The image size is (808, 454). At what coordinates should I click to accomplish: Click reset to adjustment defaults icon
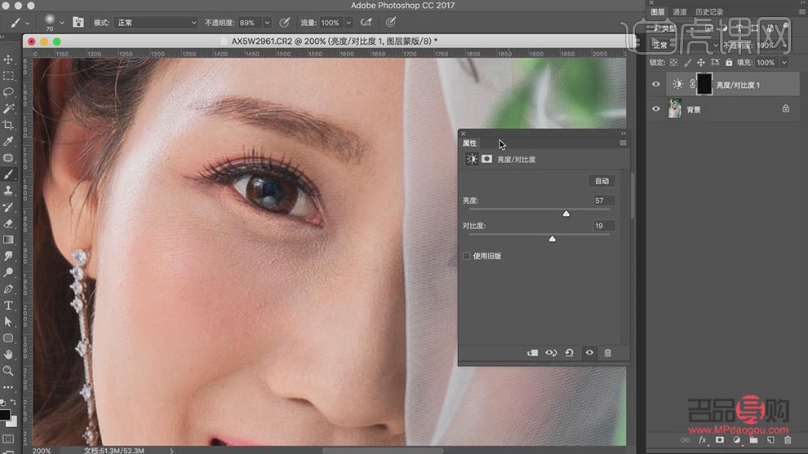click(x=570, y=353)
